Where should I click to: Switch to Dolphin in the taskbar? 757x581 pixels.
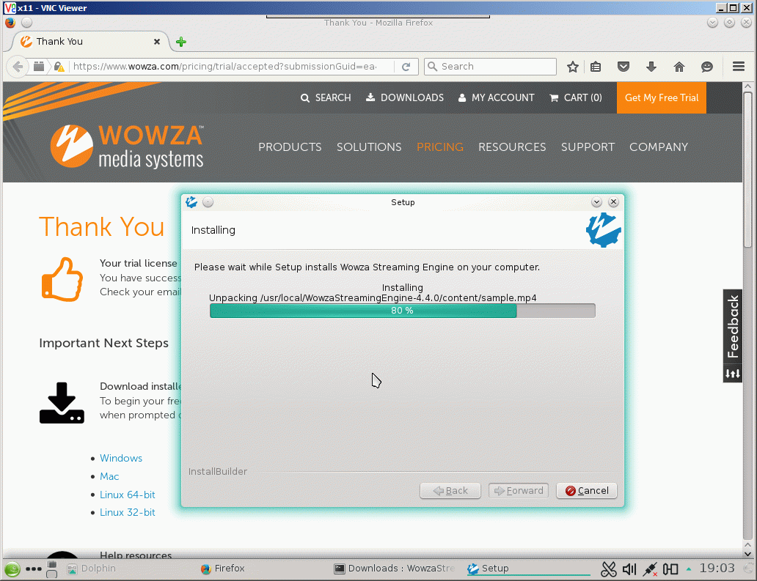(92, 569)
